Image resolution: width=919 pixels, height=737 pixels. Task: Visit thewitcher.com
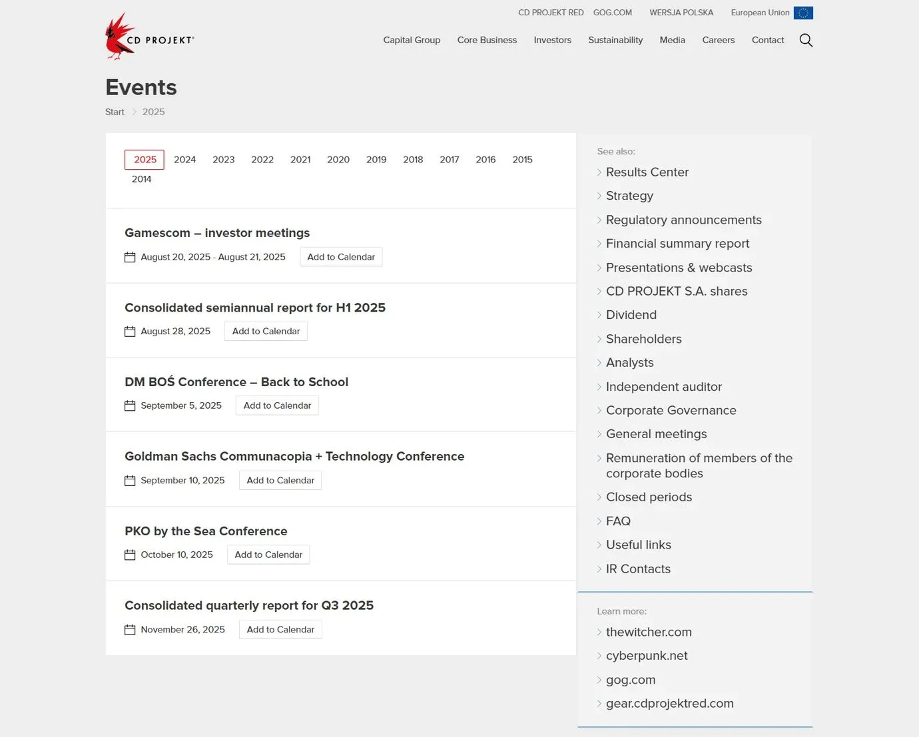coord(649,632)
